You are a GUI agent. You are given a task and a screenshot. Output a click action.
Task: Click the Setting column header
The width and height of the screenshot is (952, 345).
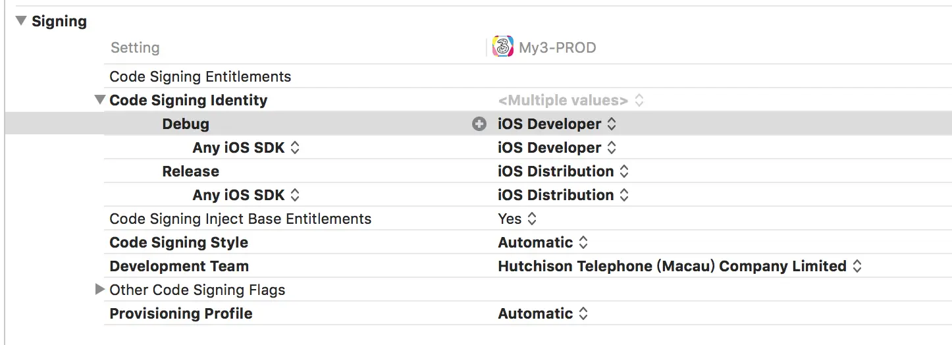[135, 47]
